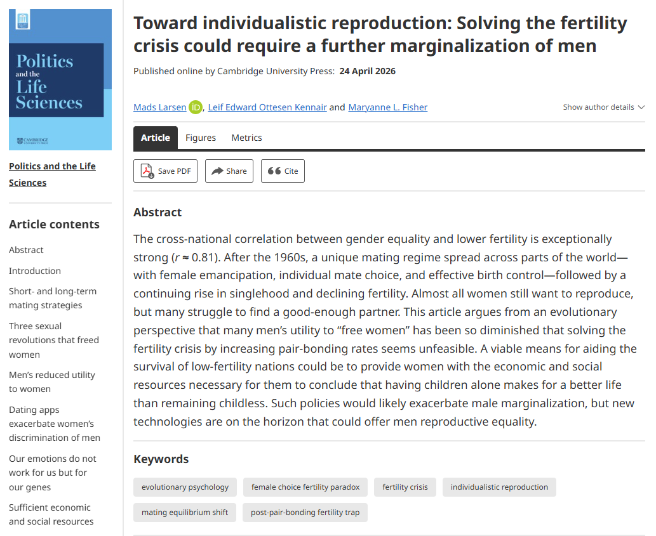Click the Politics and the Life Sciences cover thumbnail

(60, 79)
